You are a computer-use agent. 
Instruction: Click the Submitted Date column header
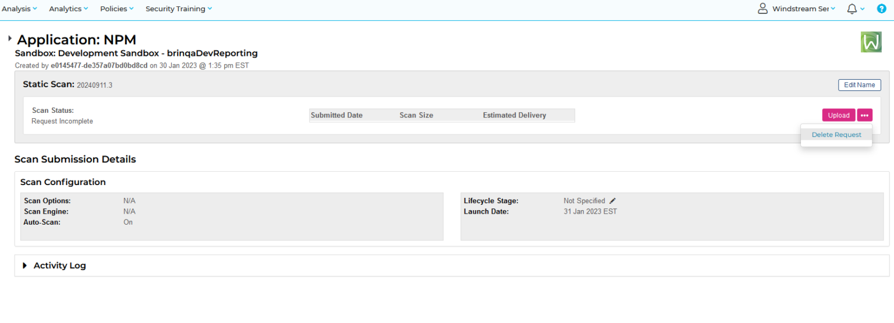click(x=336, y=115)
